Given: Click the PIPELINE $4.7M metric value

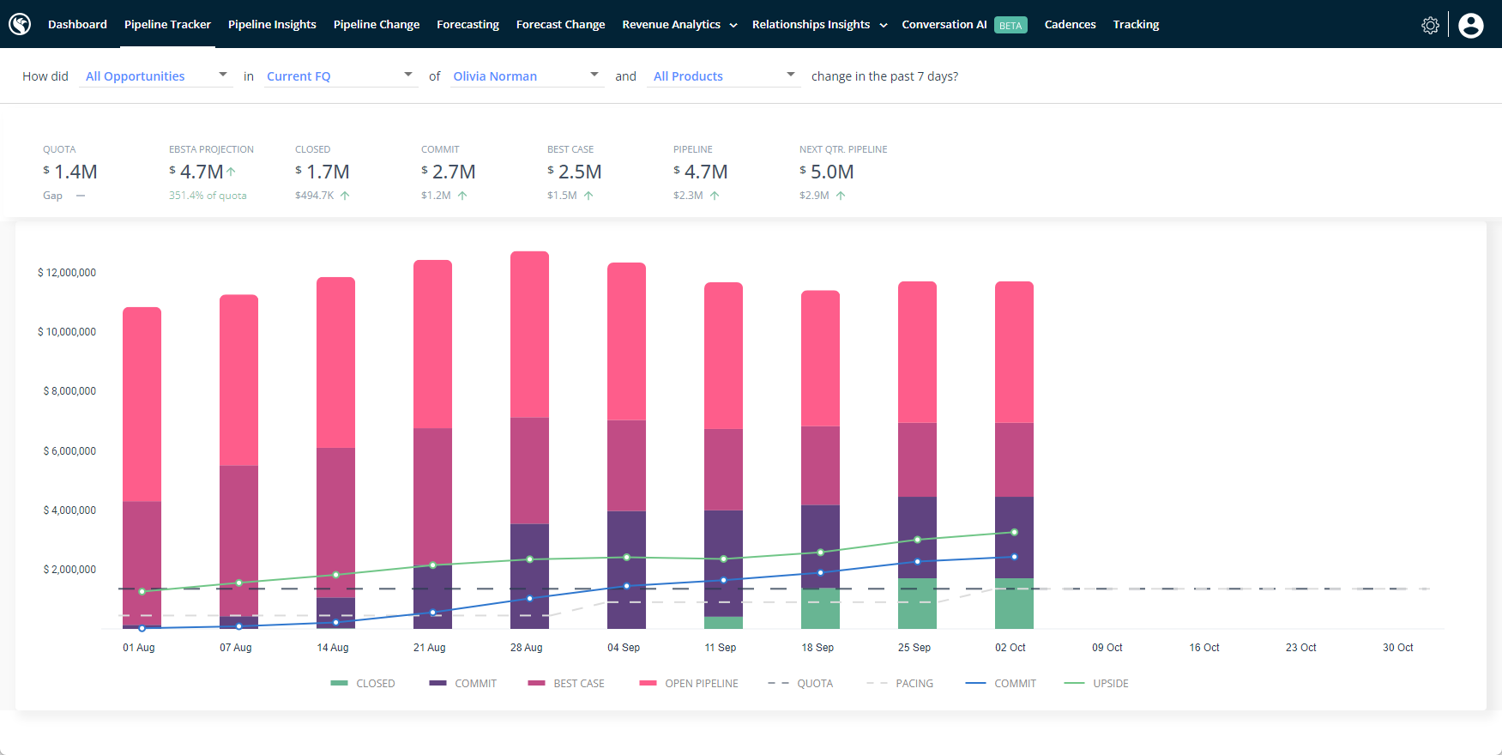Looking at the screenshot, I should 701,172.
